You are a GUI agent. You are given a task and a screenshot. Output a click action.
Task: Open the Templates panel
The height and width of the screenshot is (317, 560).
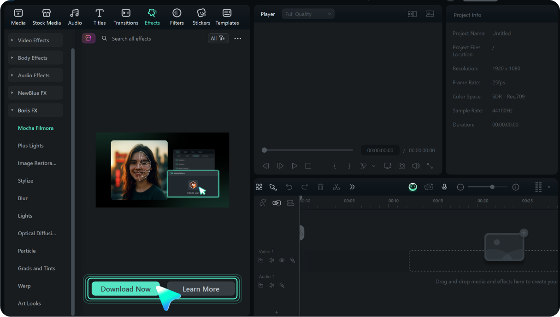[227, 17]
